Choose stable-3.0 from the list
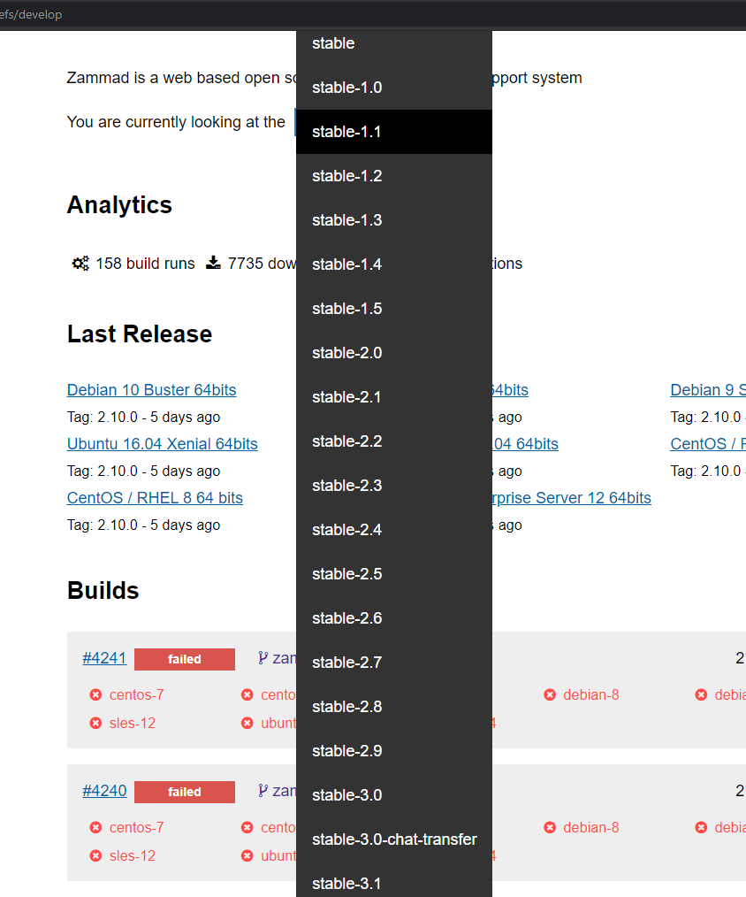 (394, 795)
